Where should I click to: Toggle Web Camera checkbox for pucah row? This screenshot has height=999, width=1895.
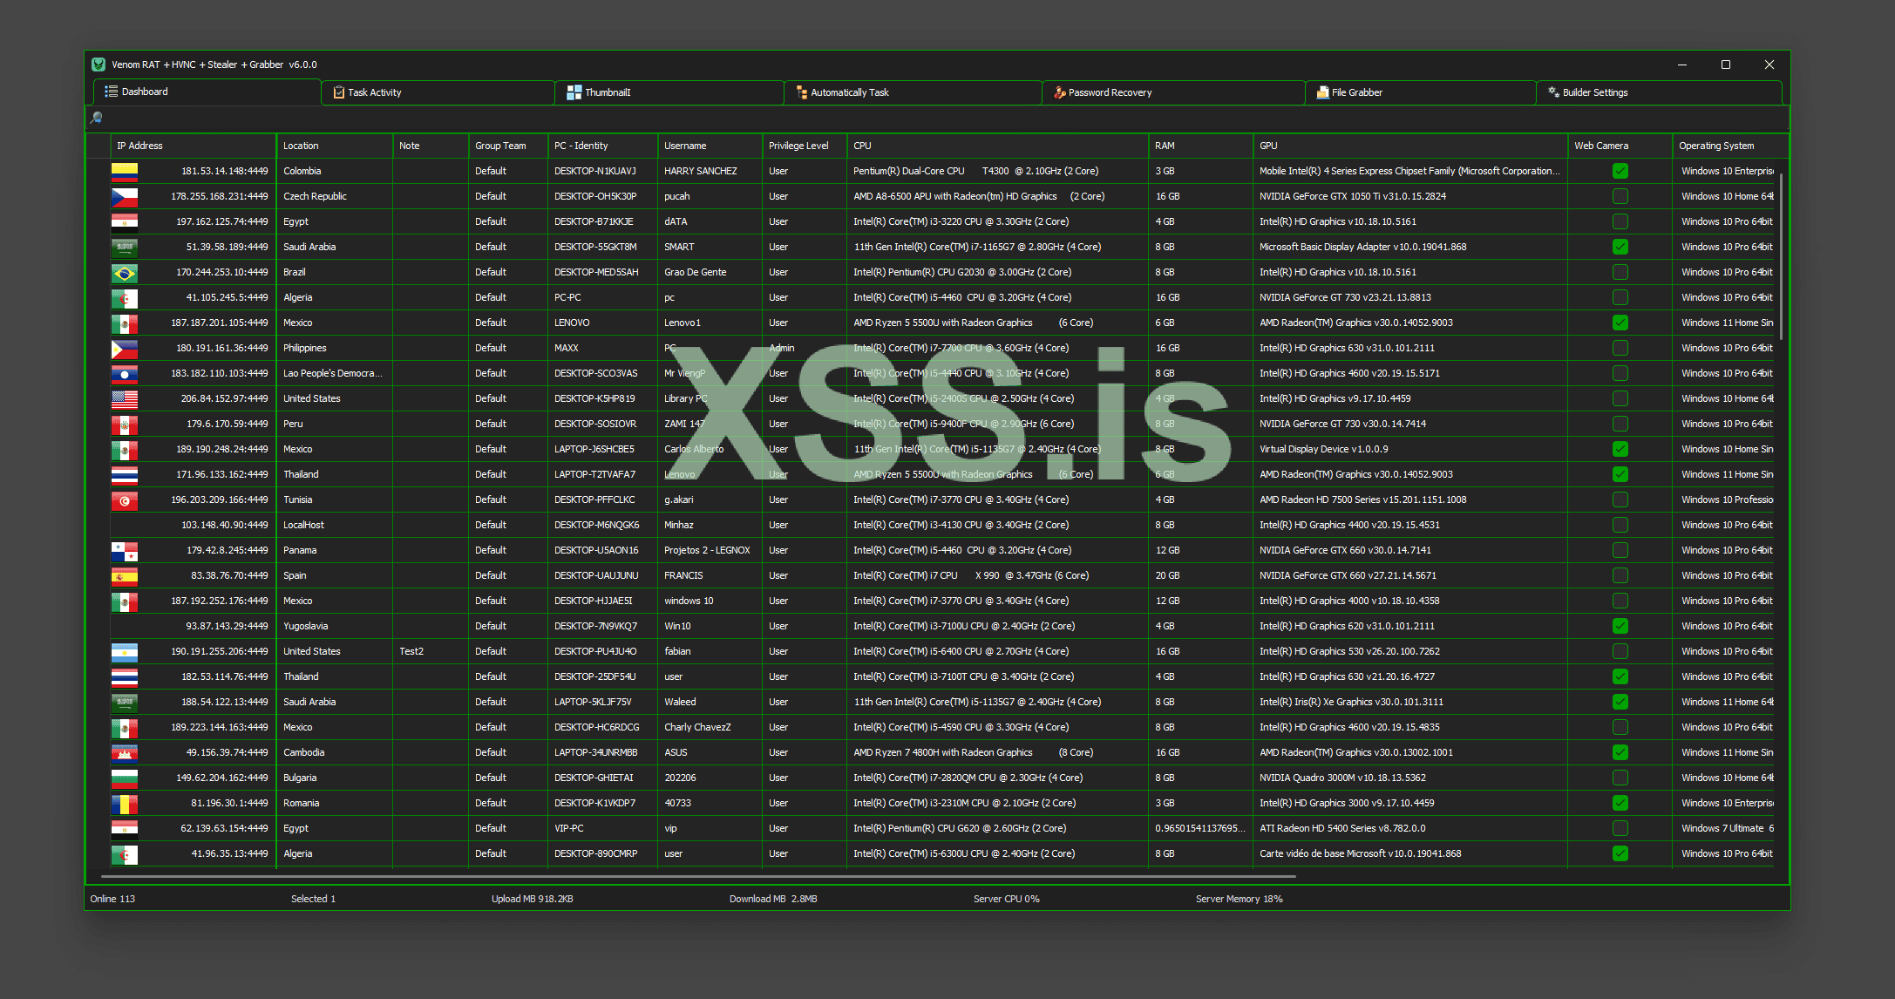coord(1620,196)
